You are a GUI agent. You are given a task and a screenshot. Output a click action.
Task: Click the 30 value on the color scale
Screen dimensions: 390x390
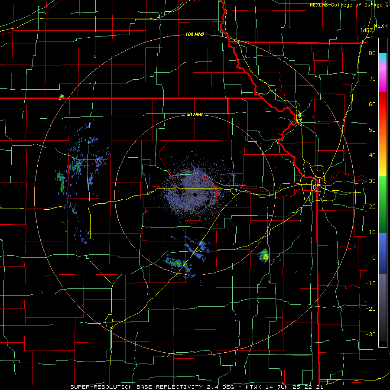tap(372, 181)
